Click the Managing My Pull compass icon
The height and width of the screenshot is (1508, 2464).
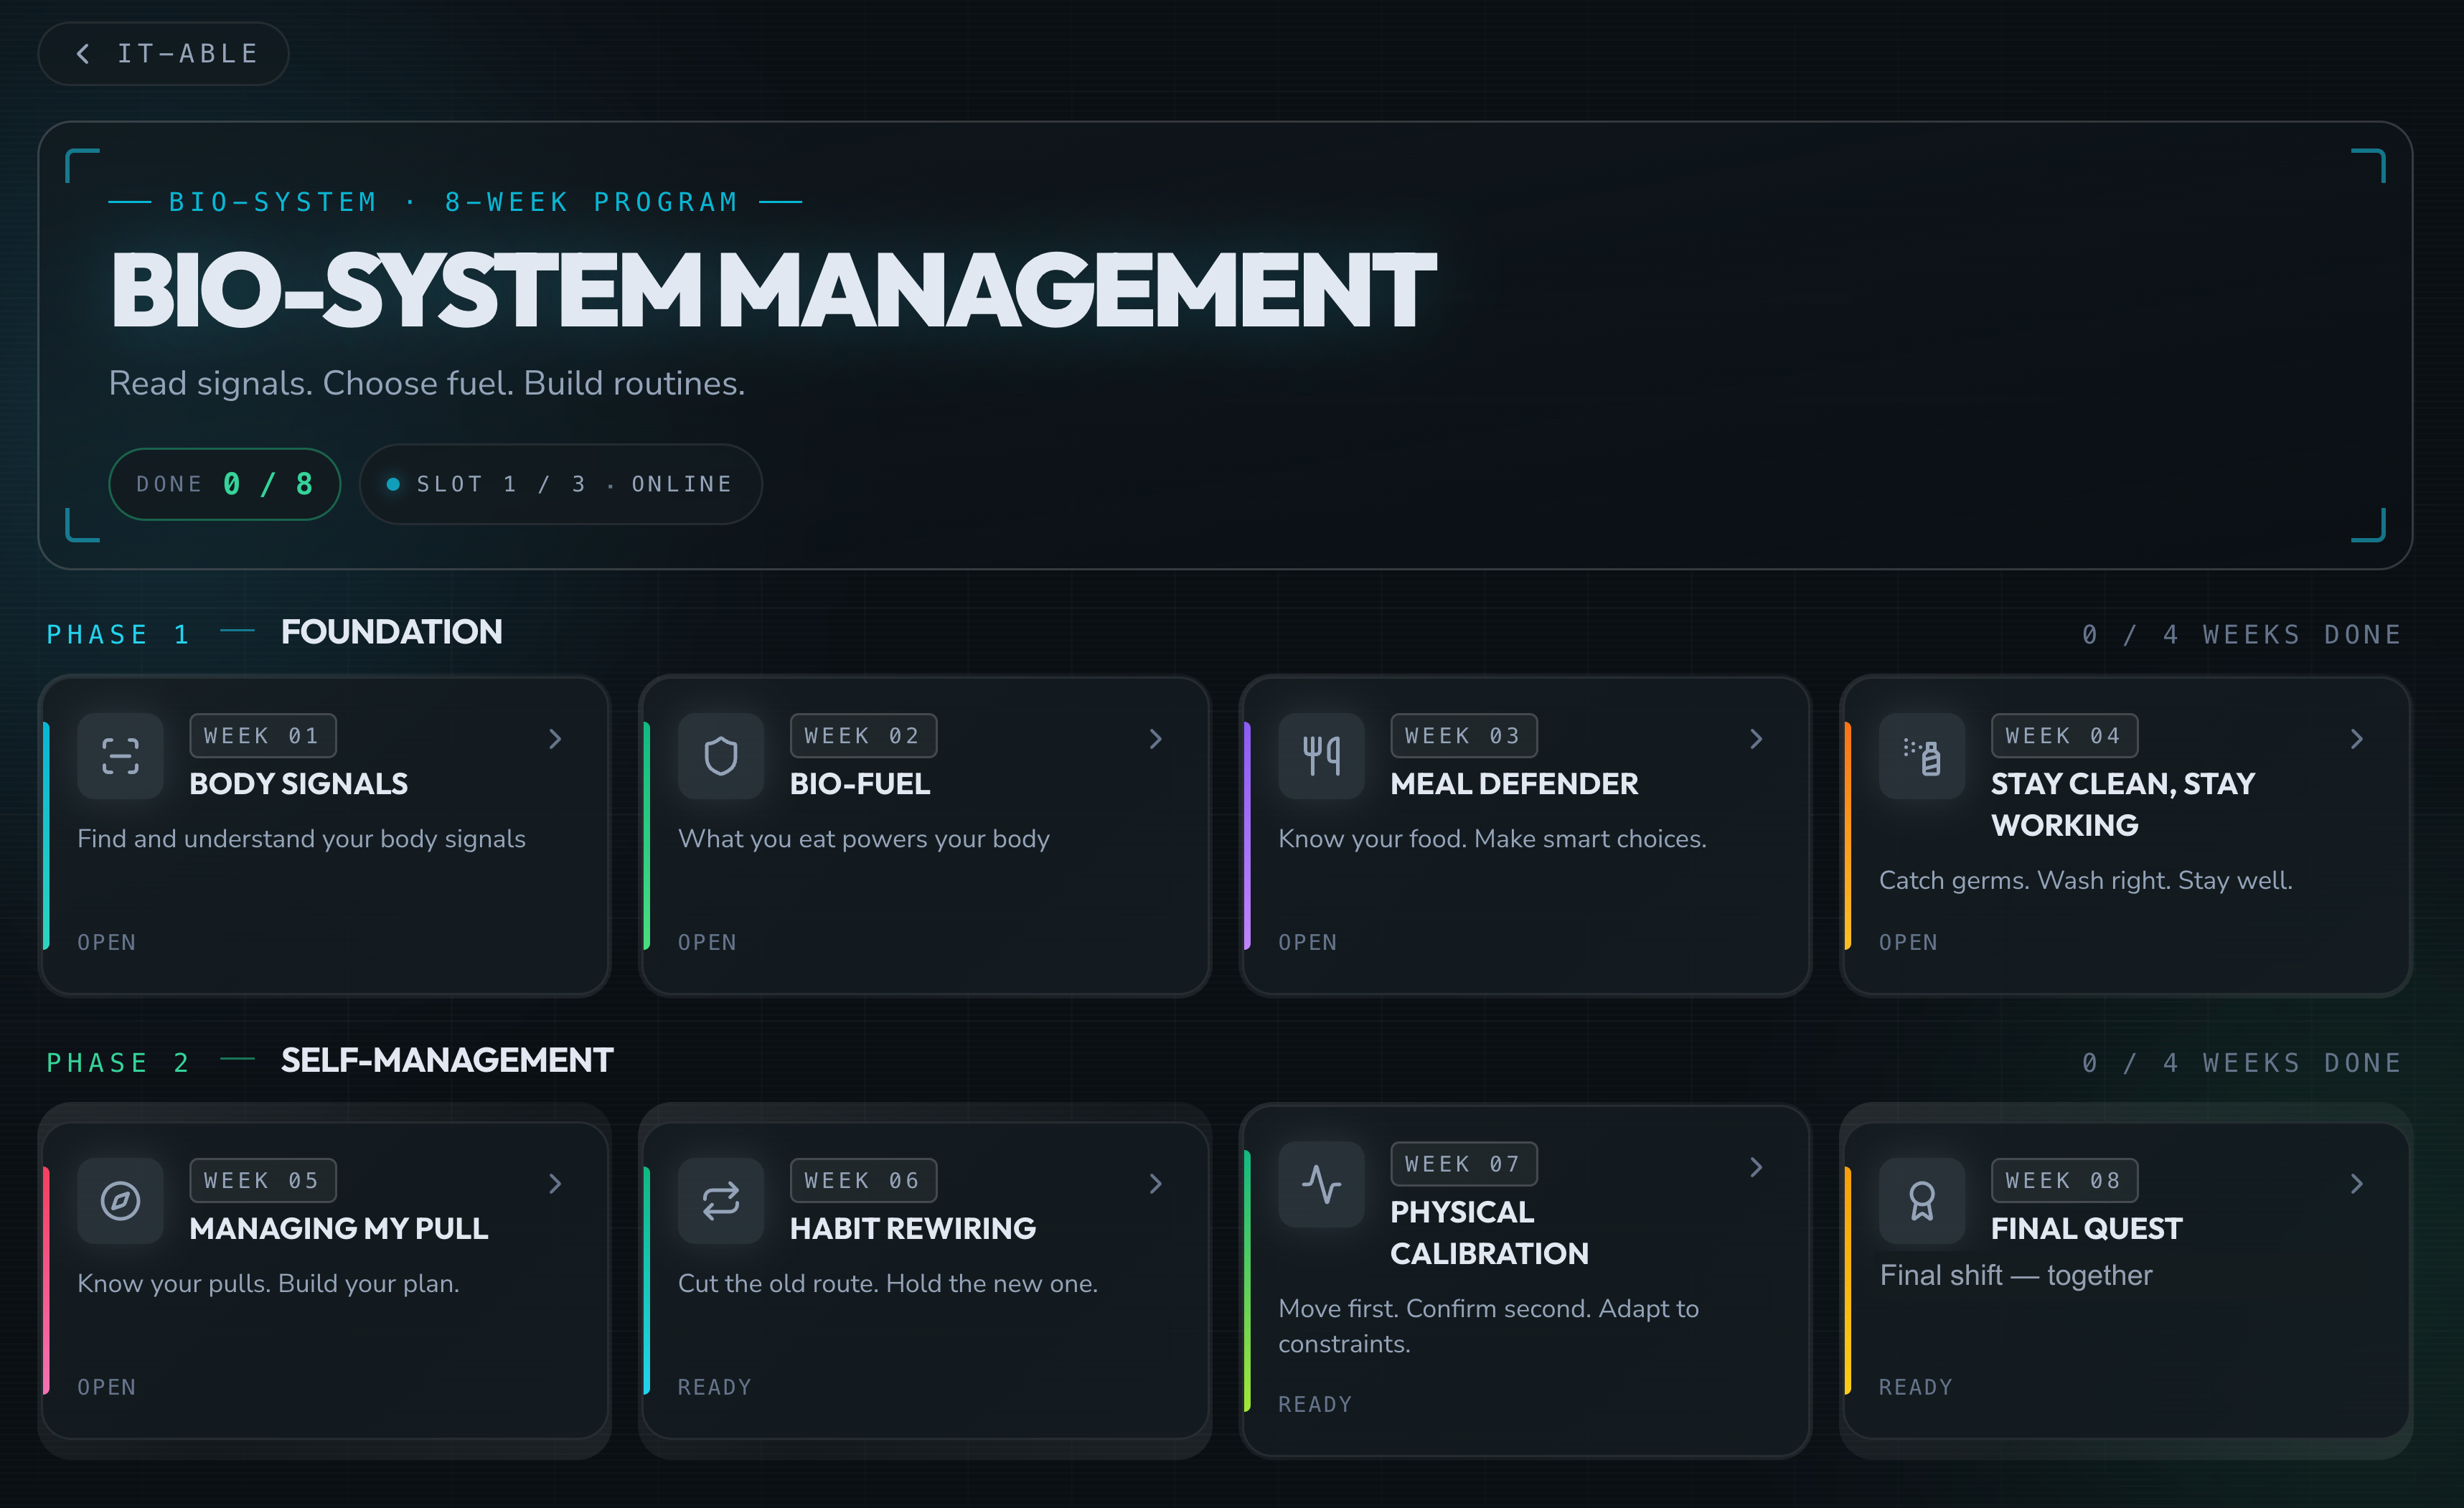[120, 1200]
